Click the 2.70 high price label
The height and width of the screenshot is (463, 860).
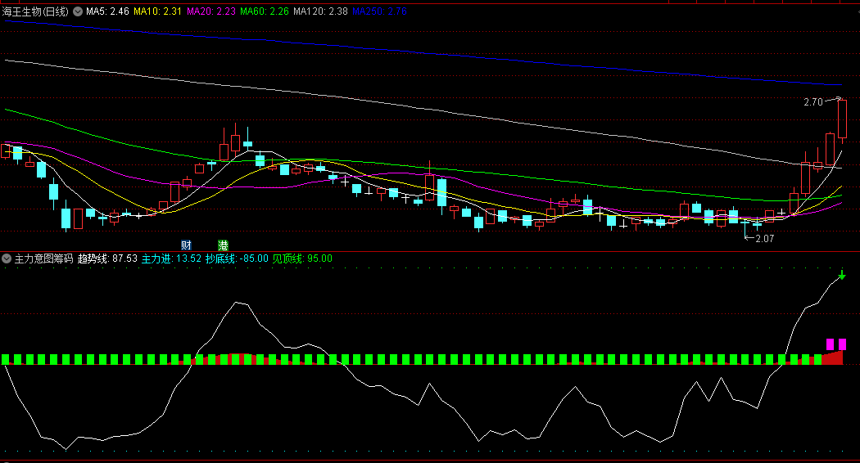pyautogui.click(x=813, y=102)
